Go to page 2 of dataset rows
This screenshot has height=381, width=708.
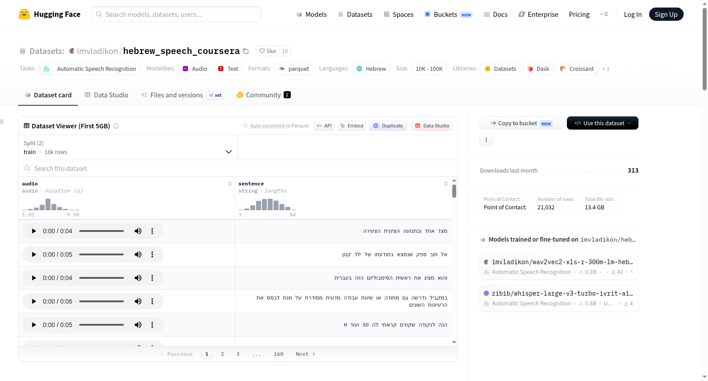click(x=222, y=354)
